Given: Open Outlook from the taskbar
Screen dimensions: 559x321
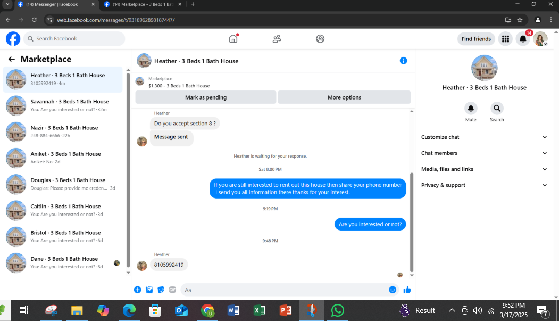Looking at the screenshot, I should [x=181, y=310].
